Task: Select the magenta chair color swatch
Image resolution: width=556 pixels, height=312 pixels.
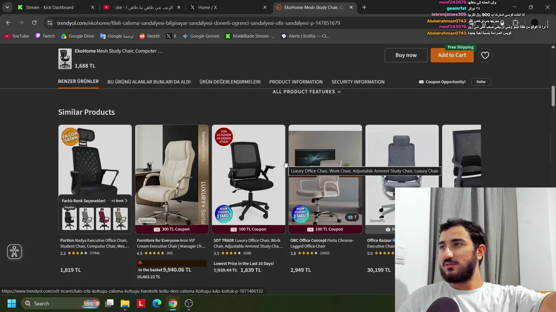Action: 103,218
